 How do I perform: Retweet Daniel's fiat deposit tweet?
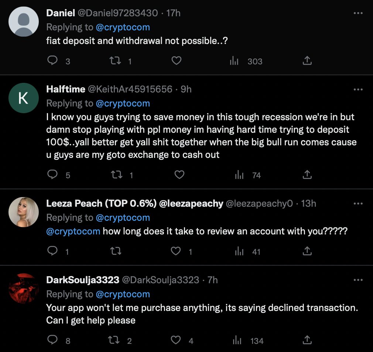pyautogui.click(x=116, y=61)
